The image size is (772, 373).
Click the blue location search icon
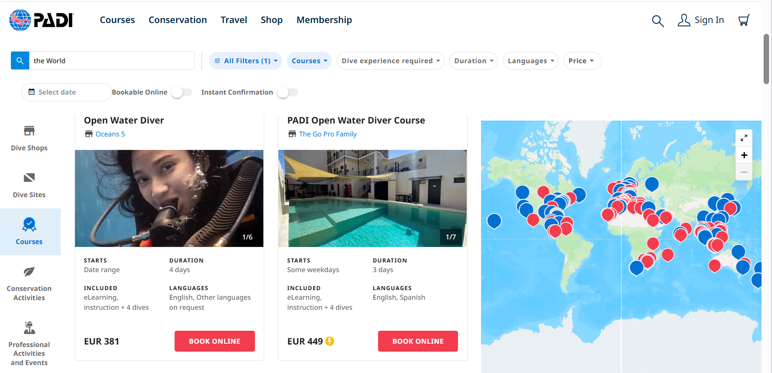(x=20, y=61)
